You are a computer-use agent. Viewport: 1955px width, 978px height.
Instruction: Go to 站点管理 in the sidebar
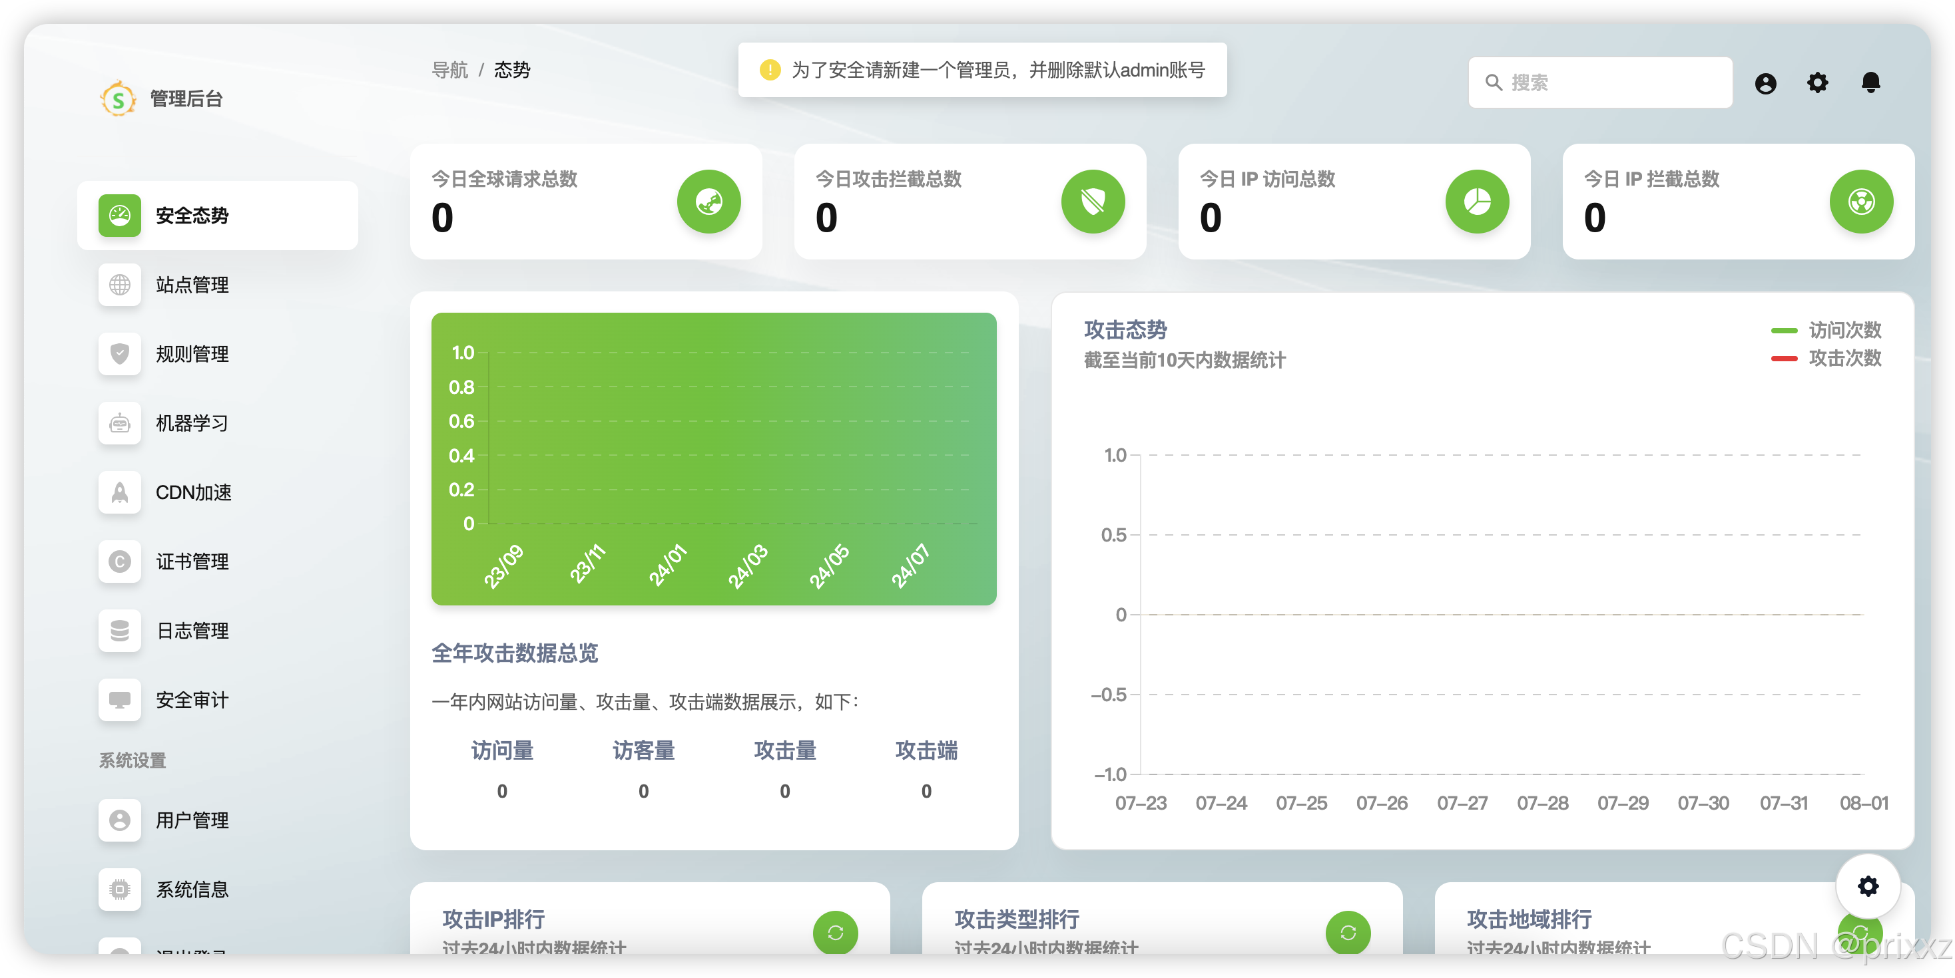[x=218, y=285]
